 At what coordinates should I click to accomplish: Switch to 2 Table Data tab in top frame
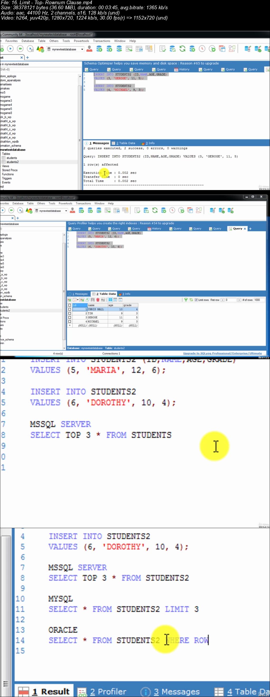coord(123,143)
